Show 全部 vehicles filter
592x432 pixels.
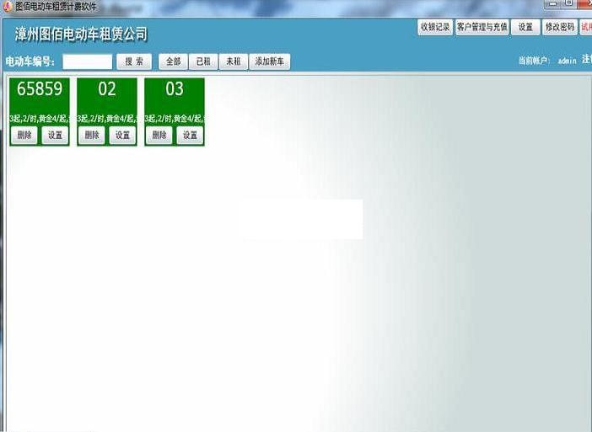[x=173, y=61]
